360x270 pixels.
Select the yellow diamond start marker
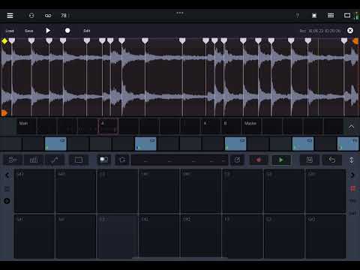4,41
